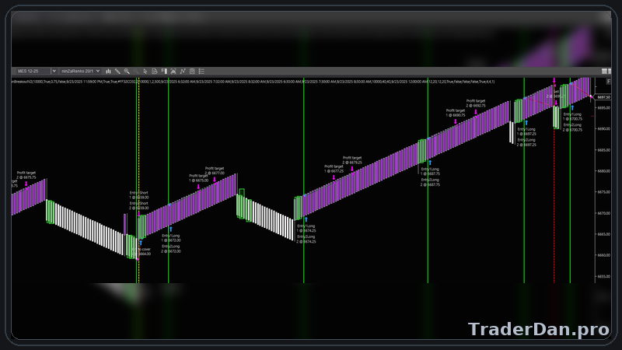Select the cursor pointer tool
This screenshot has height=350, width=622.
point(145,71)
